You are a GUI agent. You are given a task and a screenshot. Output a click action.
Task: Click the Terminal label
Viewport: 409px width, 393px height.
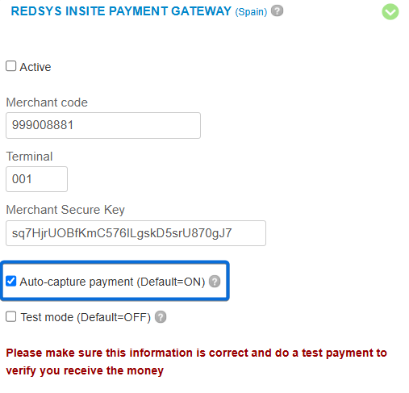29,157
